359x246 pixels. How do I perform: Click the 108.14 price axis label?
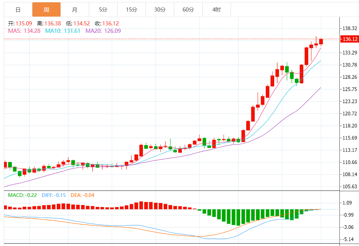350,174
